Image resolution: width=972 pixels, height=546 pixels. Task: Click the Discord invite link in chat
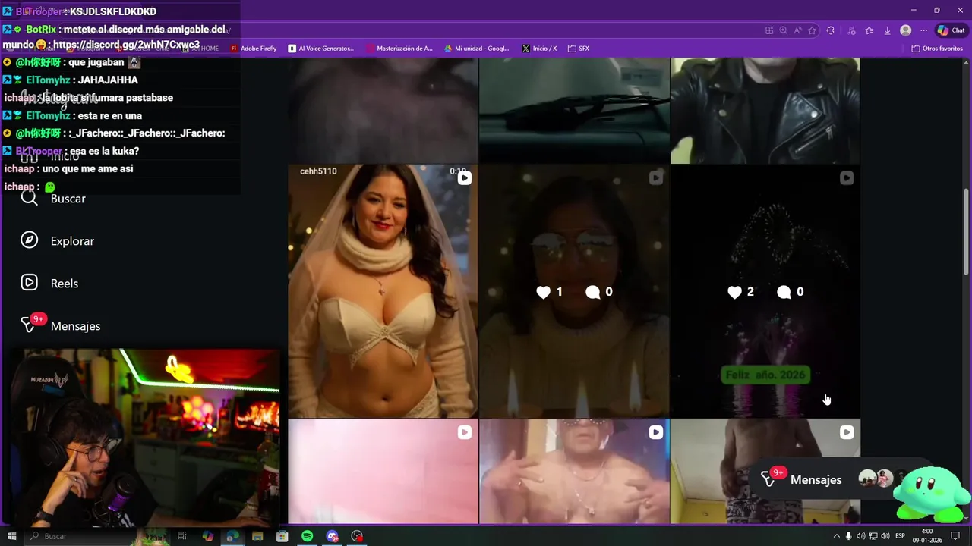click(x=126, y=45)
